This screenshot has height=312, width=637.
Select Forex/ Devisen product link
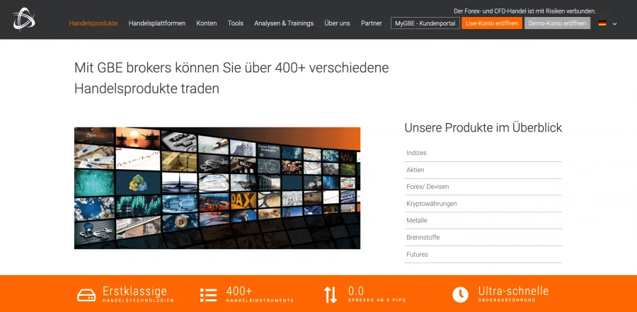pos(483,187)
